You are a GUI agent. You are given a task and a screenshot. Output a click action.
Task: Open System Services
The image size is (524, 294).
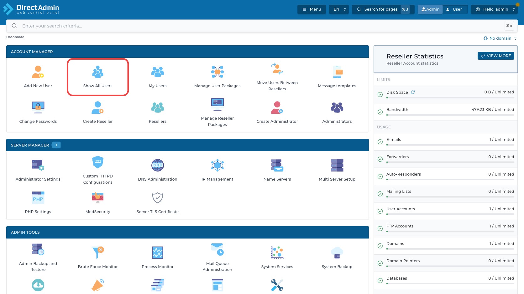point(277,257)
